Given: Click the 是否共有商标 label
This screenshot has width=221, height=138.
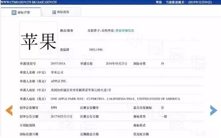Looking at the screenshot, I should (x=143, y=108).
